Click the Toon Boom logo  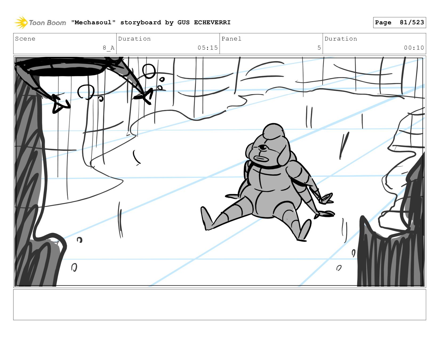click(x=40, y=23)
